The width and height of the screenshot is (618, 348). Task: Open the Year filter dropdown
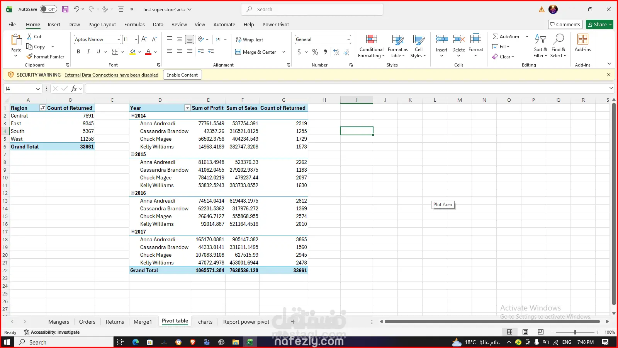click(x=187, y=108)
